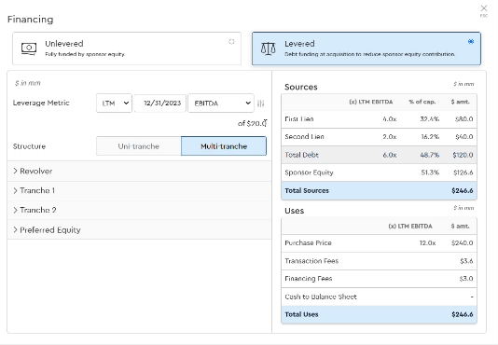Screen dimensions: 498x345
Task: Click the Financing Fees row label
Action: point(309,279)
